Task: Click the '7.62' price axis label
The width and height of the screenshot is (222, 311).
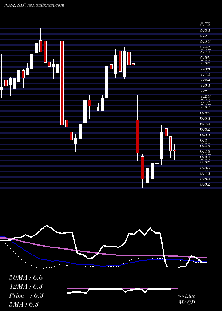Action: coord(205,80)
